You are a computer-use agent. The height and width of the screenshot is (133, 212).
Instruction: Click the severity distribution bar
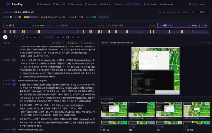(x=31, y=17)
